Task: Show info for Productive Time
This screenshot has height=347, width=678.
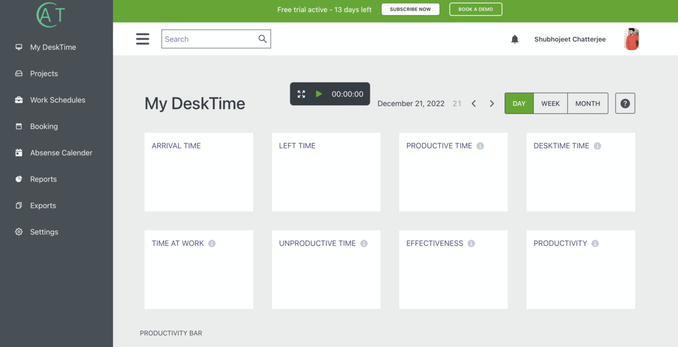Action: pyautogui.click(x=480, y=146)
